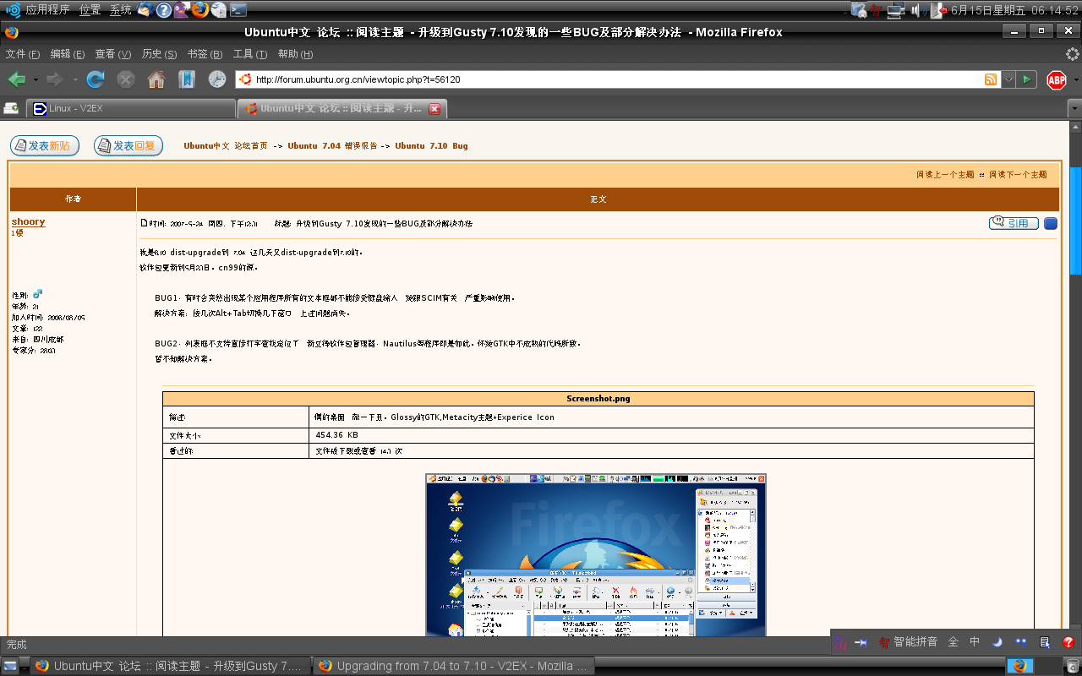Launch Firefox from the top panel
The image size is (1082, 676).
pos(200,9)
